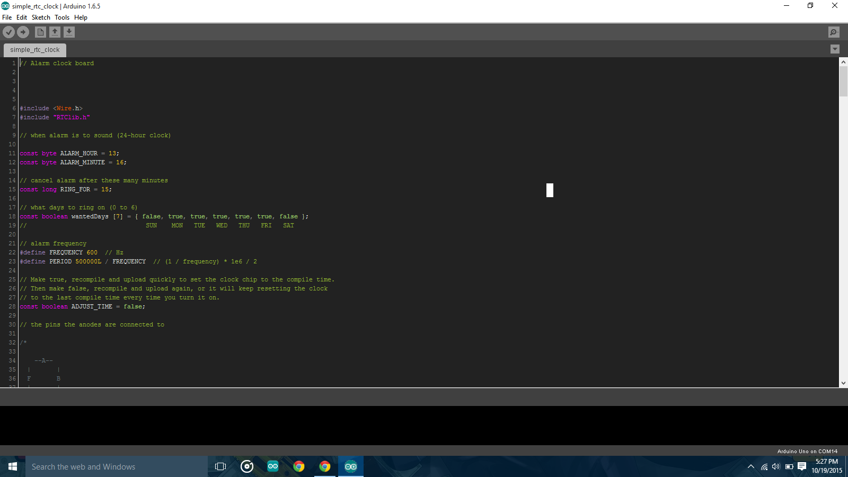This screenshot has height=477, width=848.
Task: Expand the tab options dropdown arrow
Action: 835,49
